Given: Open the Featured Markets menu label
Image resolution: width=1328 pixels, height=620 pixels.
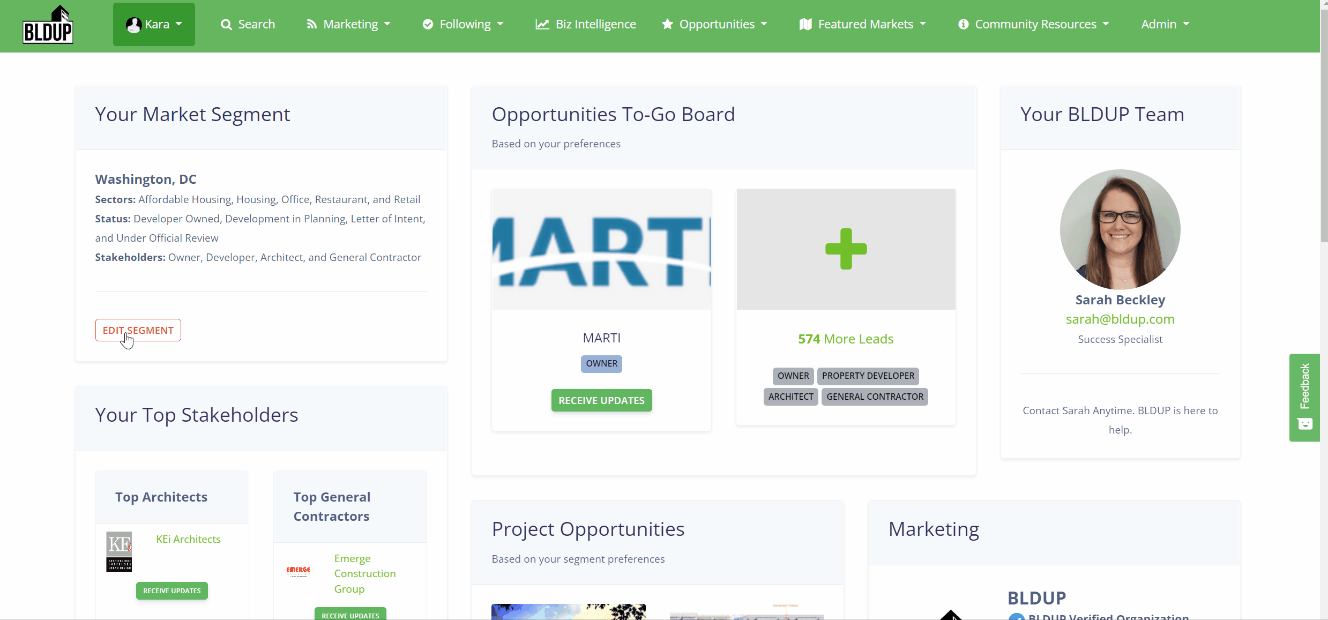Looking at the screenshot, I should pyautogui.click(x=866, y=25).
